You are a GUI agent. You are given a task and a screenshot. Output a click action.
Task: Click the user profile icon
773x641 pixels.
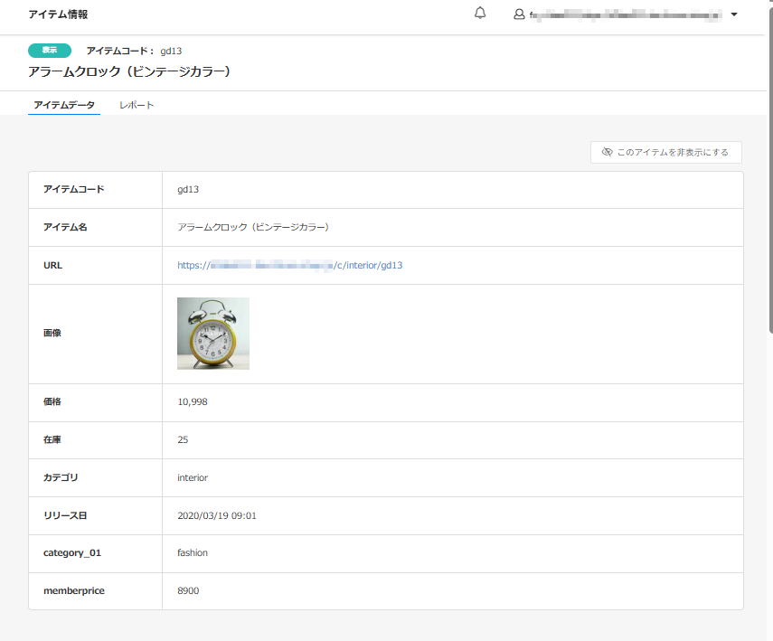[x=519, y=14]
